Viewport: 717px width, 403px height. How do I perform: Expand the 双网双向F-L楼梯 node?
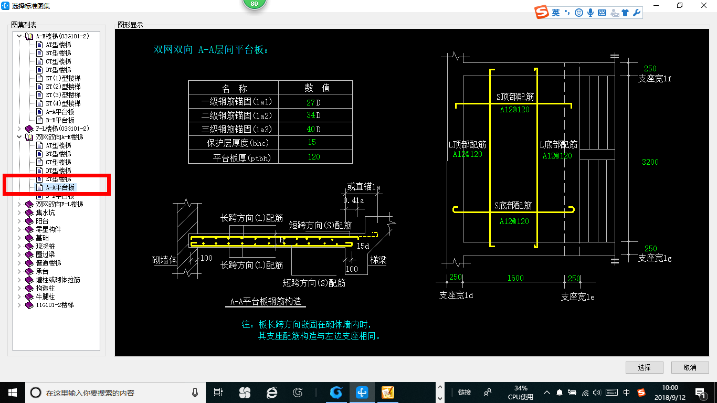point(20,204)
